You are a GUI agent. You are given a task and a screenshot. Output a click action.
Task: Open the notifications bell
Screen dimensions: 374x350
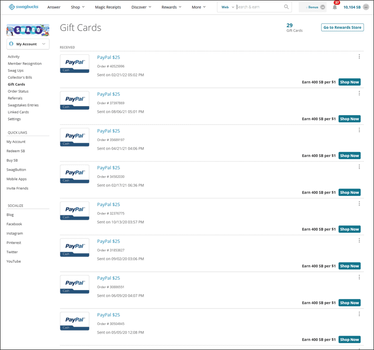[x=335, y=7]
